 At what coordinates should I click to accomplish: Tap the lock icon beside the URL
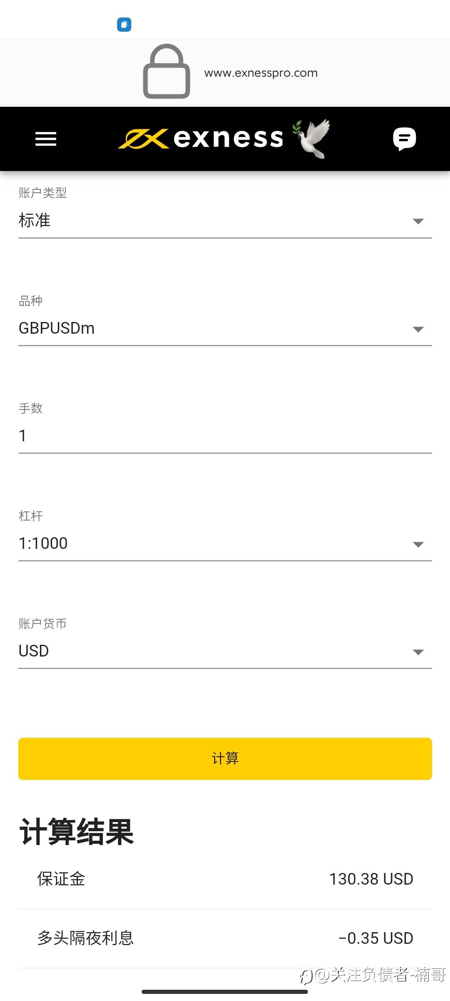tap(167, 72)
